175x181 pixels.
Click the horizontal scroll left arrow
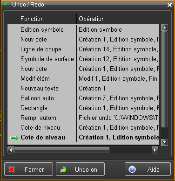pyautogui.click(x=11, y=150)
